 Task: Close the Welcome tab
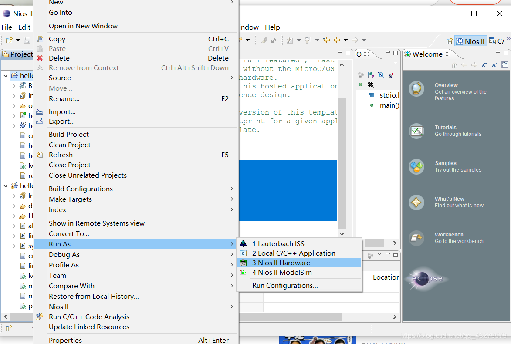[x=448, y=54]
